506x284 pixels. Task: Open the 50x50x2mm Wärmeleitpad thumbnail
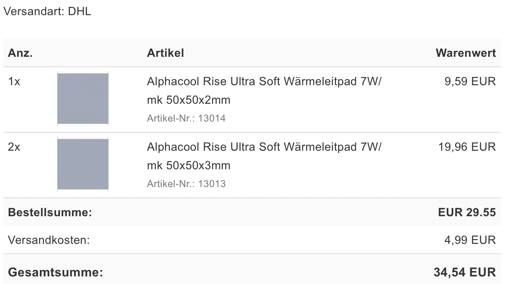click(83, 98)
